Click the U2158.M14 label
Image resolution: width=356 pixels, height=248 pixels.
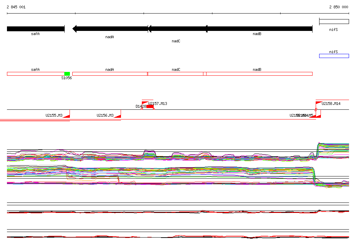point(331,104)
